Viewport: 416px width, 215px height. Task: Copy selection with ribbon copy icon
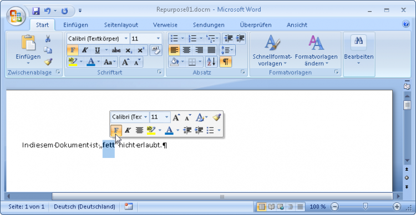pos(48,50)
